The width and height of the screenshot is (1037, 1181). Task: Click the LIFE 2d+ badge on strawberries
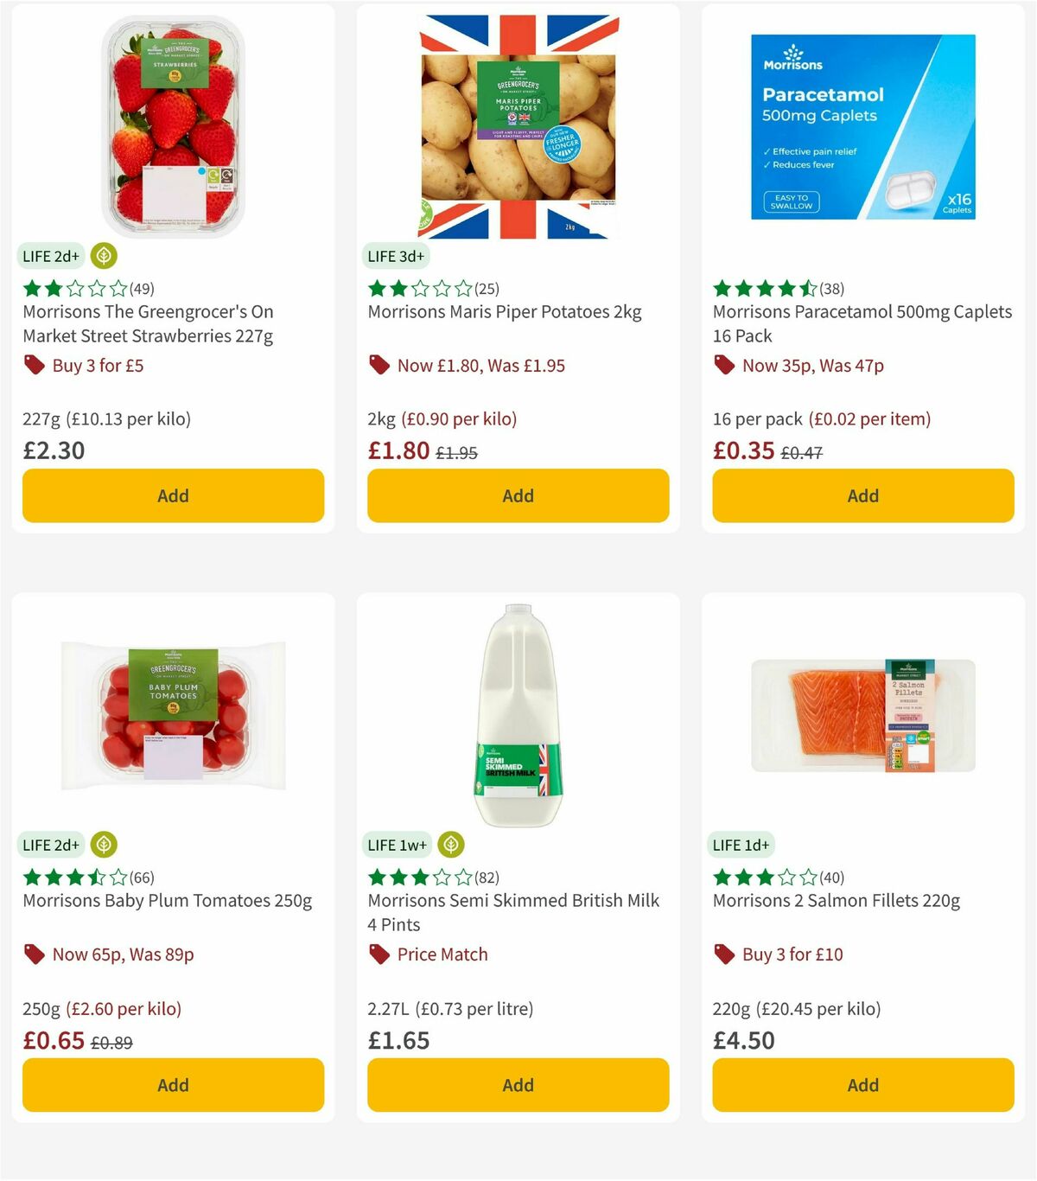tap(50, 256)
